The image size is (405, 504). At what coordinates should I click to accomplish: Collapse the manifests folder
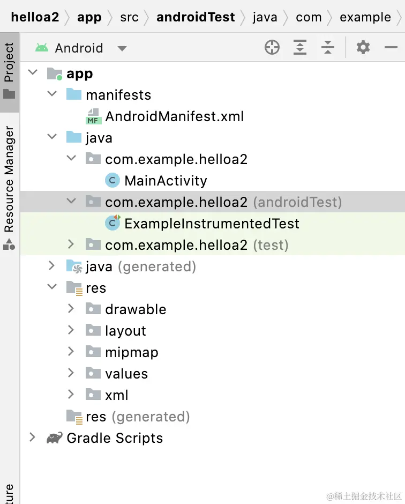(x=52, y=94)
